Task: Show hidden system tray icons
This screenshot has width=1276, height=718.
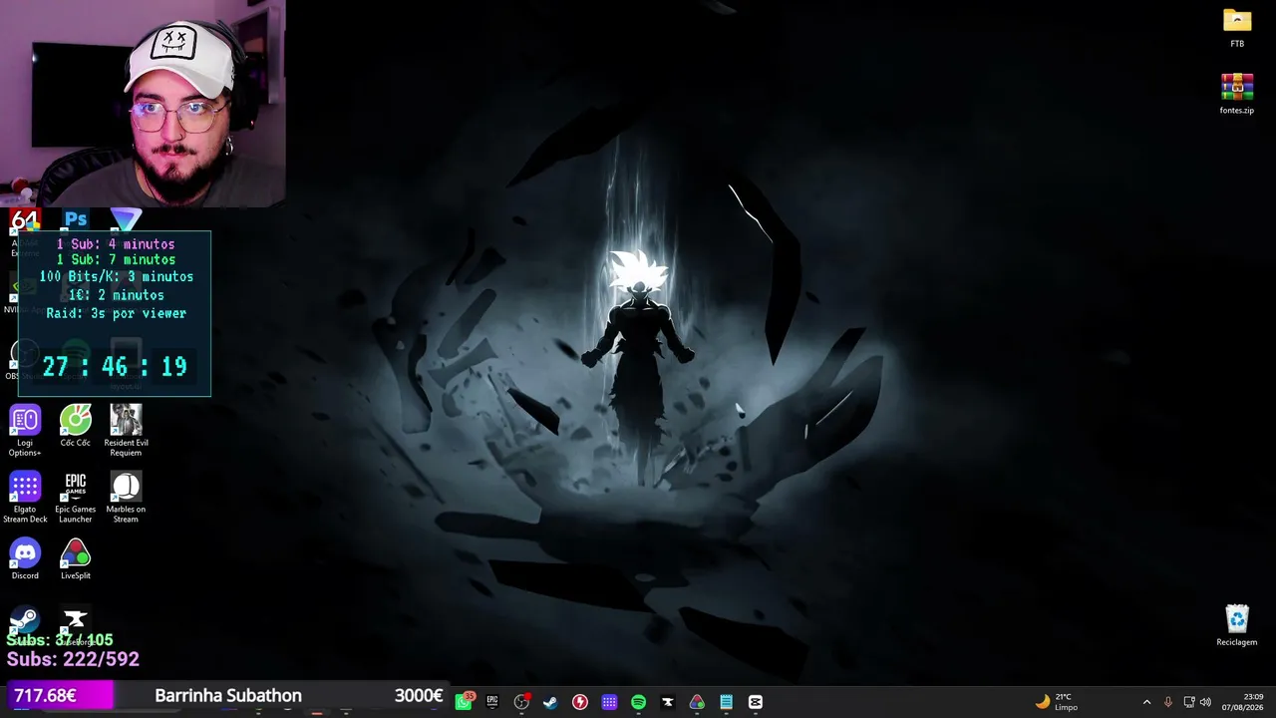Action: coord(1146,702)
